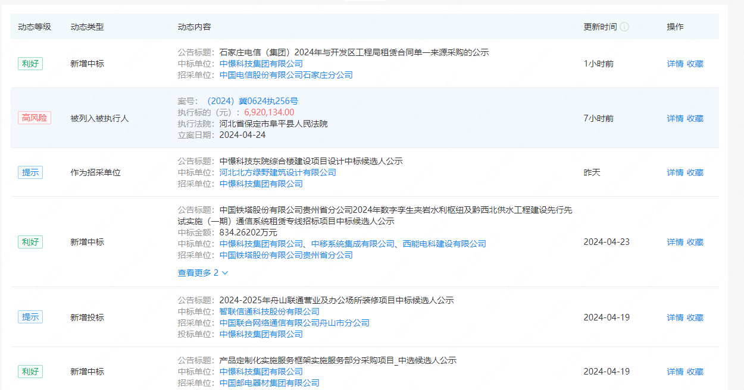This screenshot has height=390, width=744.
Task: Click the 利好 tag in the 1小时前 row
Action: tap(30, 64)
